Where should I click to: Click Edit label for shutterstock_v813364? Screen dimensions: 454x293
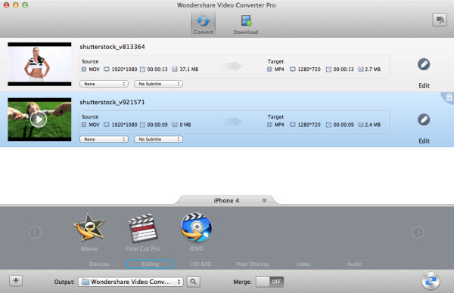[424, 85]
